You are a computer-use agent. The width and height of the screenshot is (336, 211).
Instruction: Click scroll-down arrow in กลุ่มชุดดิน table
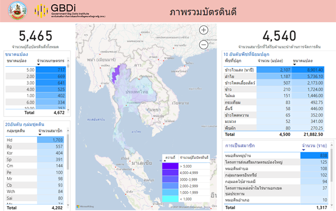click(x=68, y=205)
